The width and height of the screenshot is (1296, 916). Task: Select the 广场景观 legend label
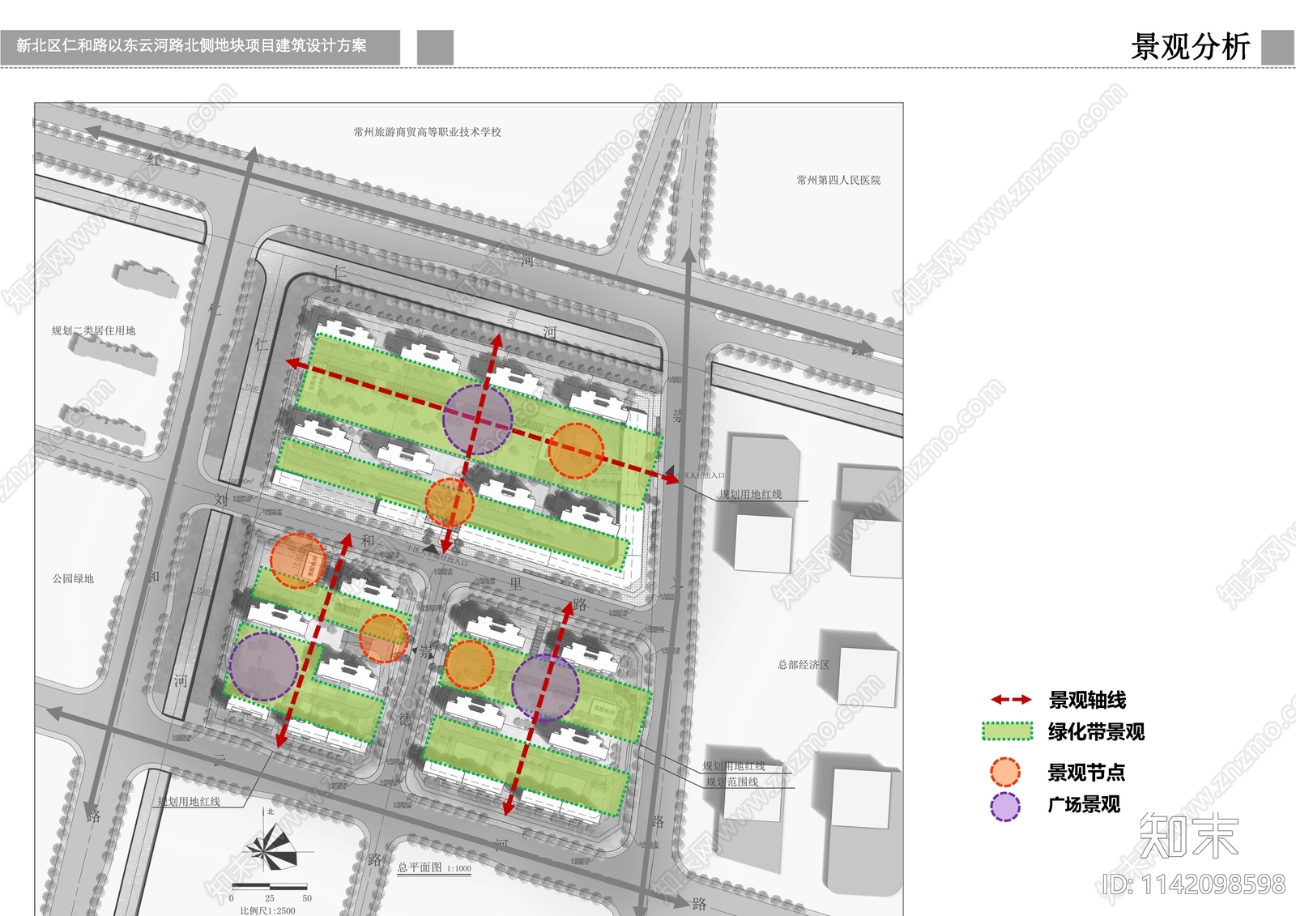point(1084,804)
